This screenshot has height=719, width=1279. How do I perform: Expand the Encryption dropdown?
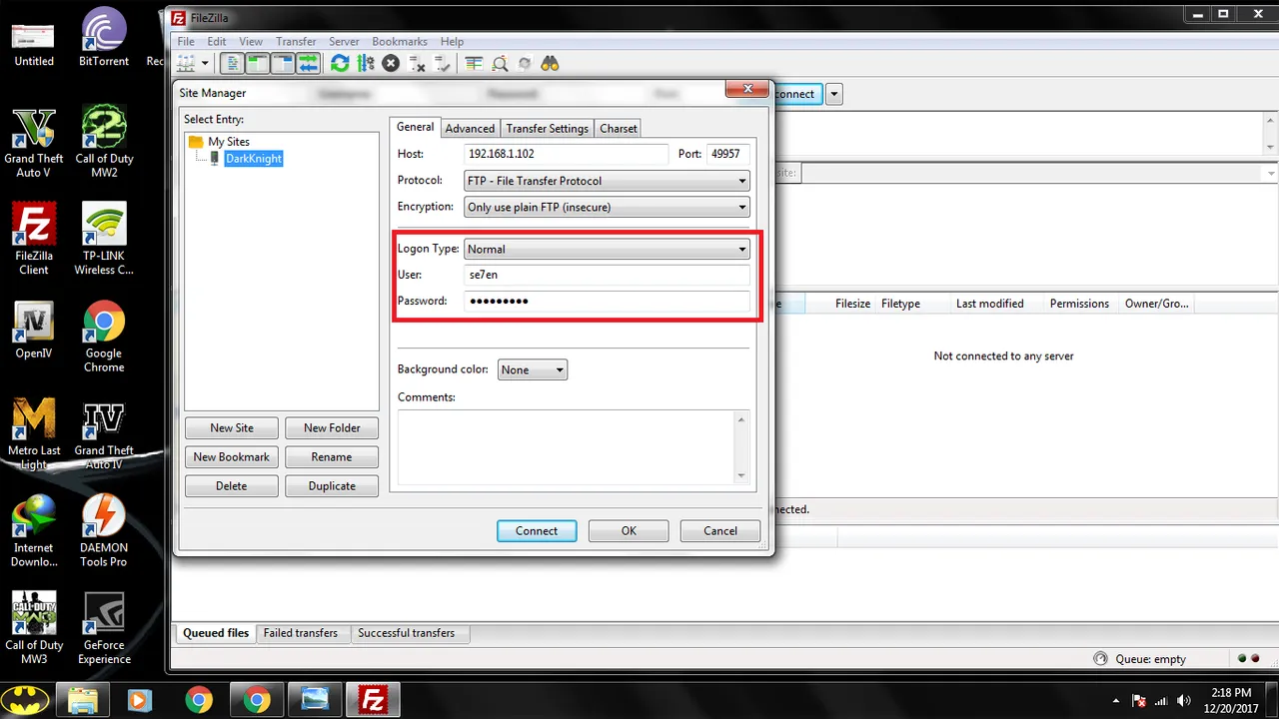coord(607,207)
